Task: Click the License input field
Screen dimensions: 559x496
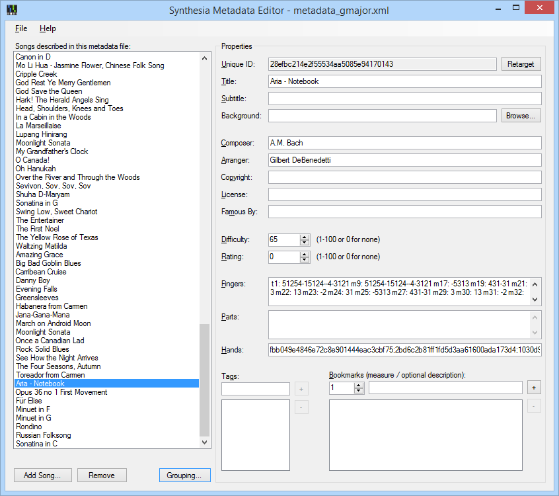Action: coord(404,194)
